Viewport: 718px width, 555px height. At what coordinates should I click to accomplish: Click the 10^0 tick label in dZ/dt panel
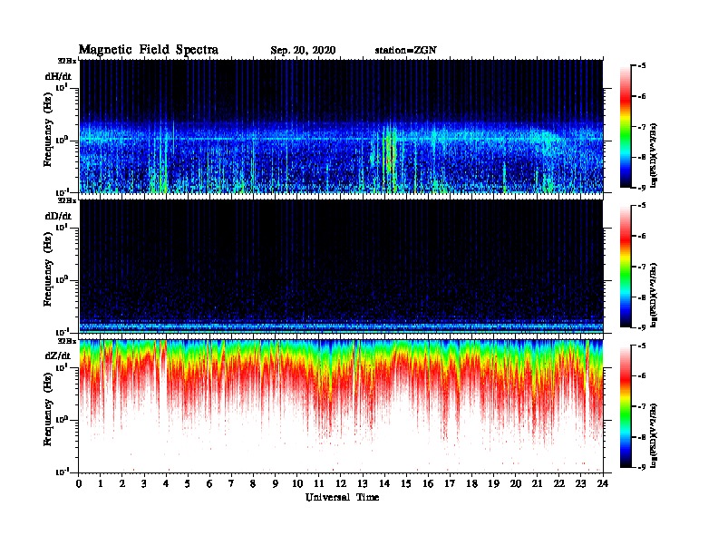[x=63, y=419]
